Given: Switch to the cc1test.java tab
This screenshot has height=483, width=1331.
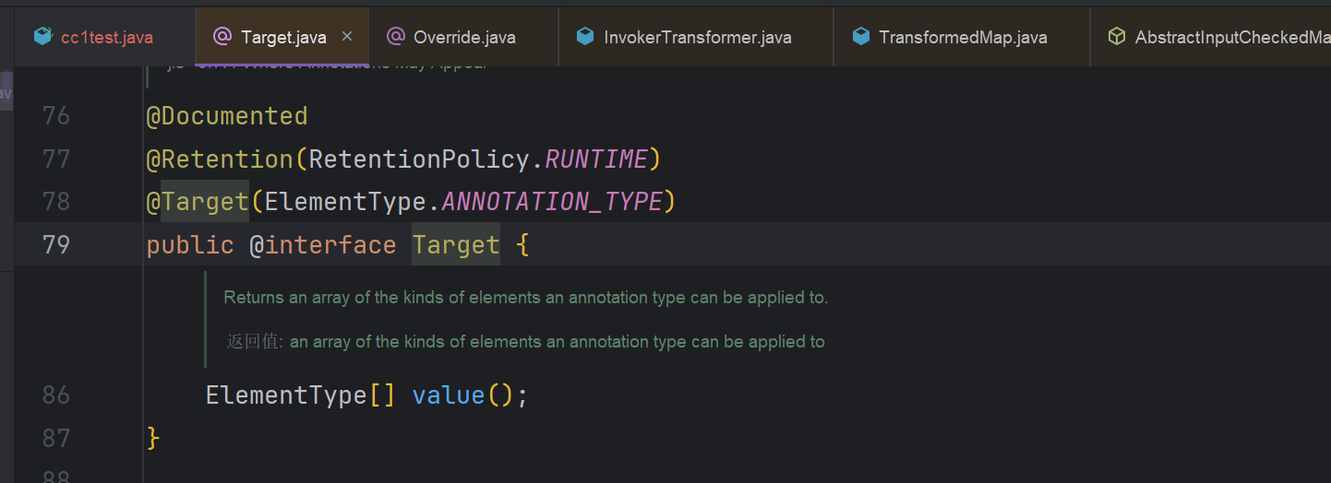Looking at the screenshot, I should (x=106, y=38).
